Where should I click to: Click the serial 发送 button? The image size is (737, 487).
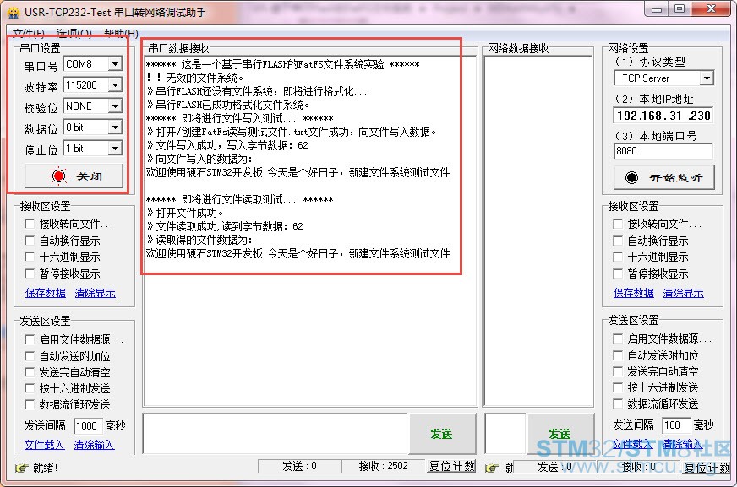point(442,434)
